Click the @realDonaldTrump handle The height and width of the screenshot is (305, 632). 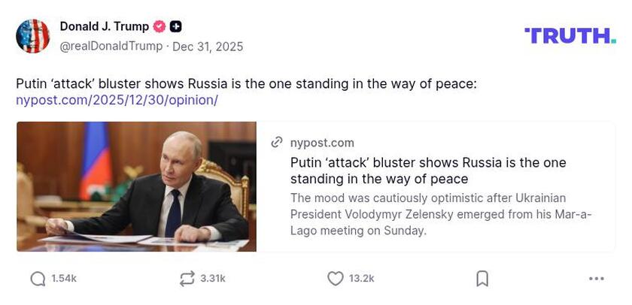pos(111,47)
